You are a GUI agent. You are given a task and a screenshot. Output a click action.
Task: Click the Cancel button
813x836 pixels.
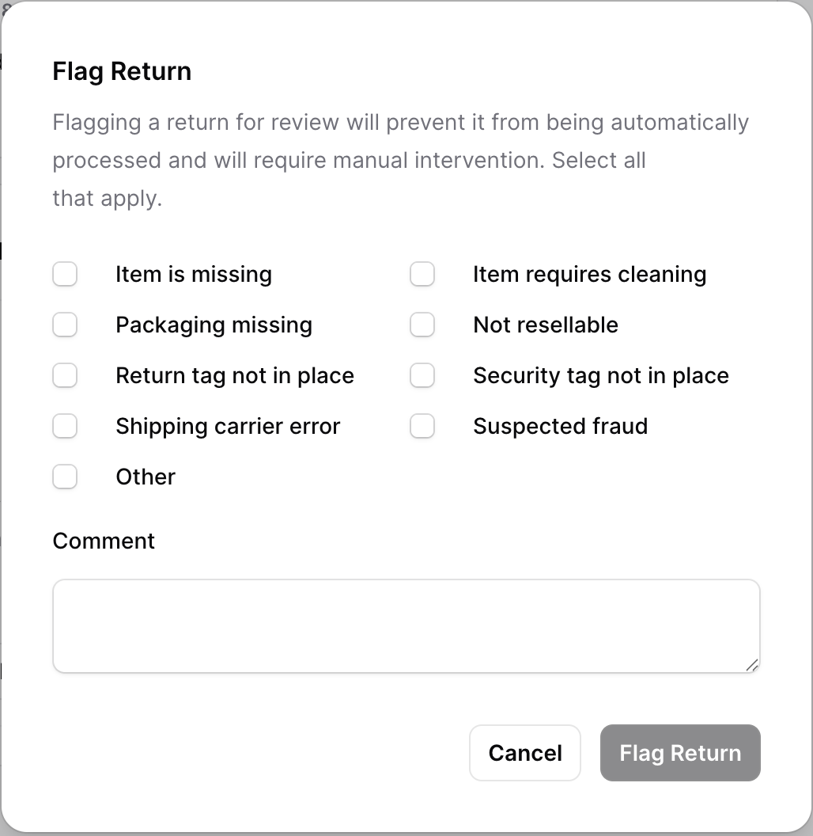click(x=524, y=753)
